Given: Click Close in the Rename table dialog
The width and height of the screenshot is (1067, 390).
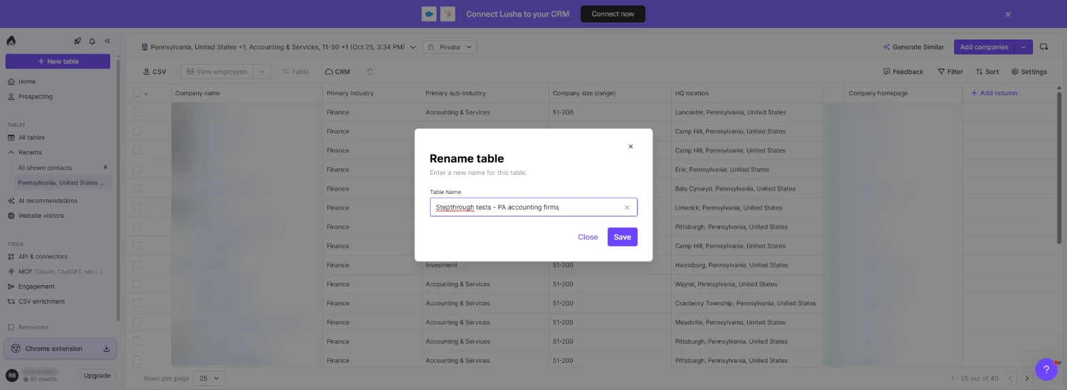Looking at the screenshot, I should pos(587,237).
